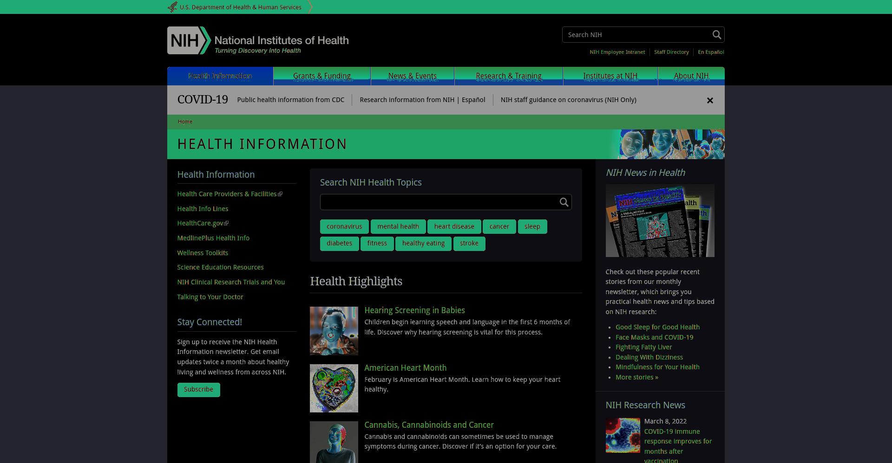Open Science Education Resources link
The width and height of the screenshot is (892, 463).
pyautogui.click(x=220, y=267)
